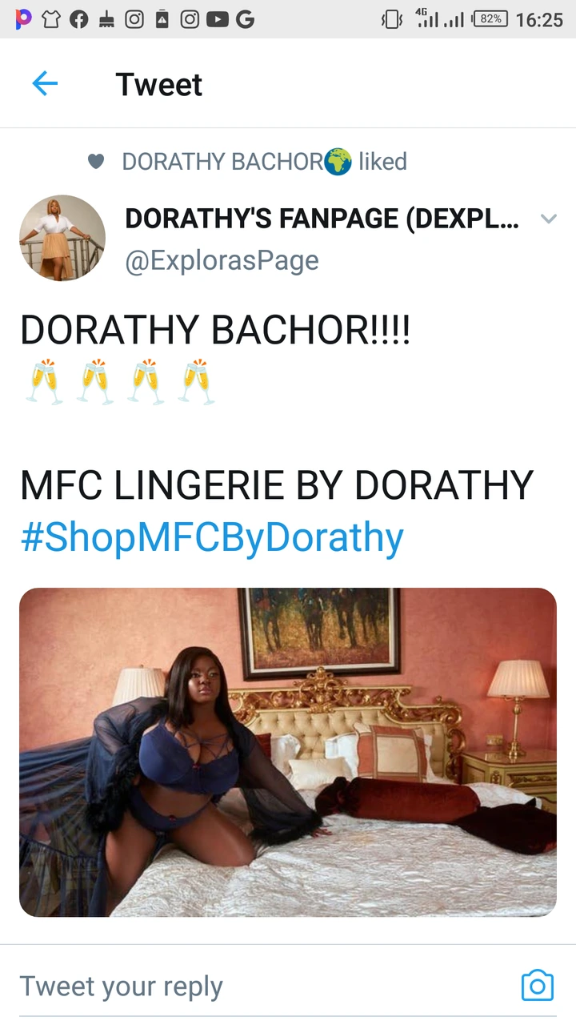The image size is (576, 1025).
Task: Expand the tweet options chevron
Action: point(549,219)
